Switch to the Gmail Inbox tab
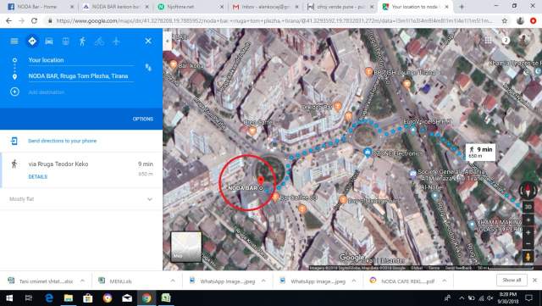Screen dimensions: 542x306 265,7
